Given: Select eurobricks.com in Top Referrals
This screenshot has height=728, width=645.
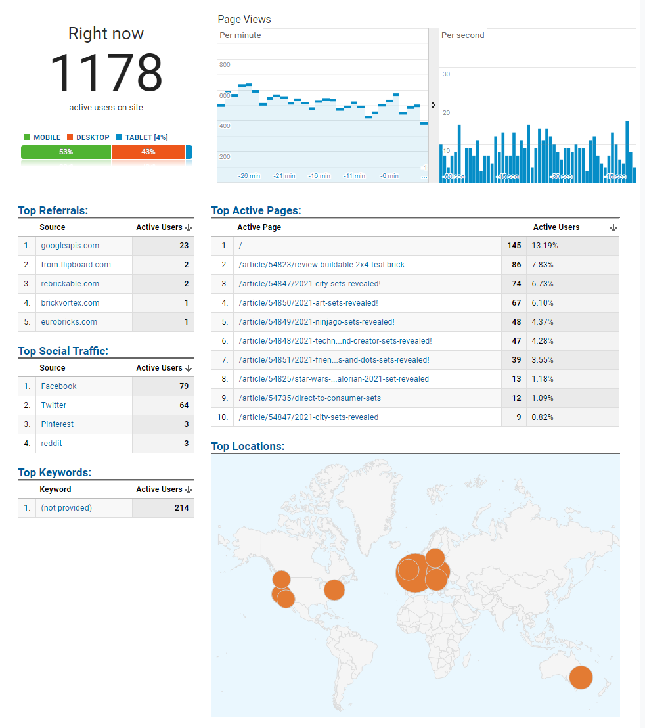Looking at the screenshot, I should point(68,322).
